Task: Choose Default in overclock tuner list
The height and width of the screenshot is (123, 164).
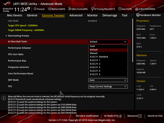Action: (x=108, y=50)
